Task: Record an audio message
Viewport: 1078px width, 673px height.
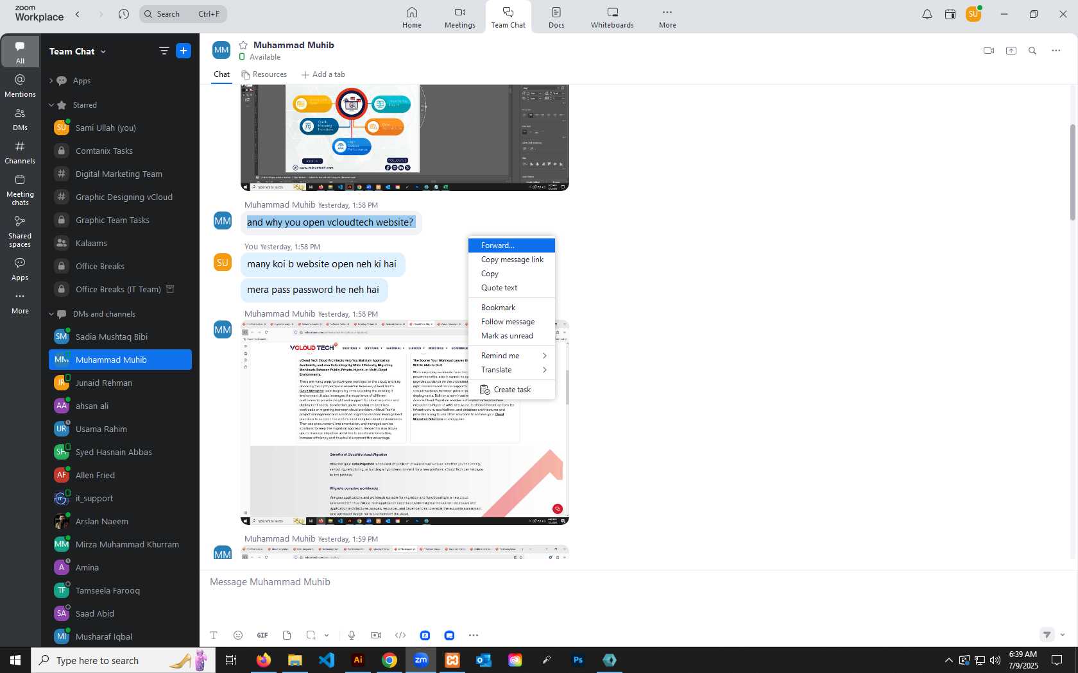Action: (352, 635)
